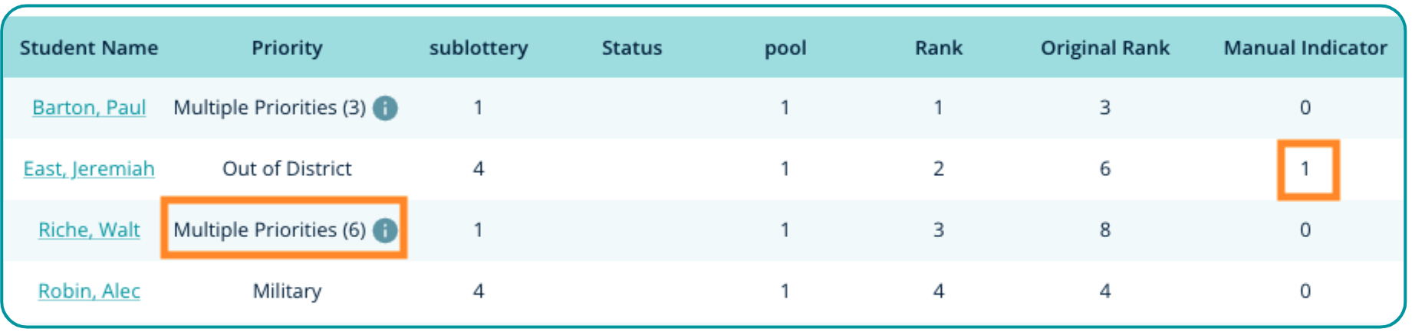Screen dimensions: 1412x332
Task: Select East, Jeremiah's Manual Indicator value
Action: tap(1305, 169)
